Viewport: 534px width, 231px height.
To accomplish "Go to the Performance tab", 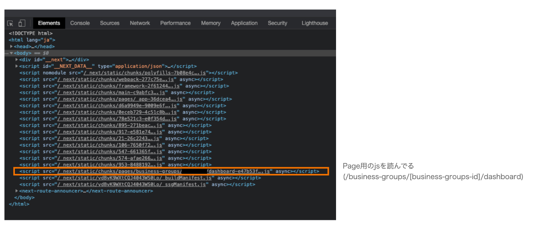I will coord(175,23).
